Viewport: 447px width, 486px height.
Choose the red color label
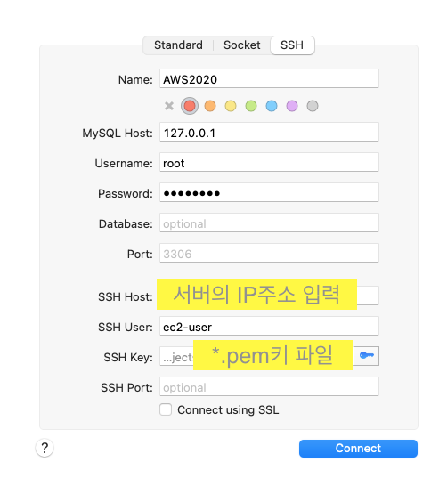[x=190, y=106]
